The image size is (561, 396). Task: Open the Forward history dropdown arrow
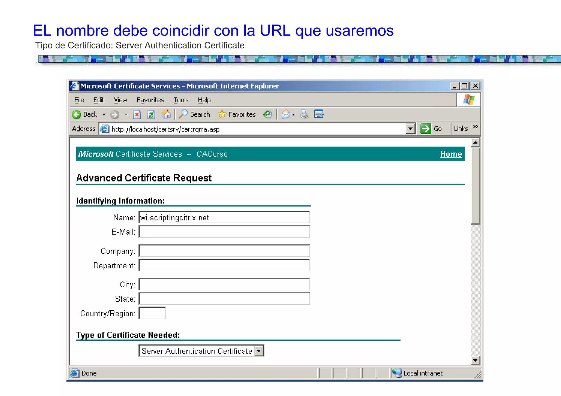point(126,115)
